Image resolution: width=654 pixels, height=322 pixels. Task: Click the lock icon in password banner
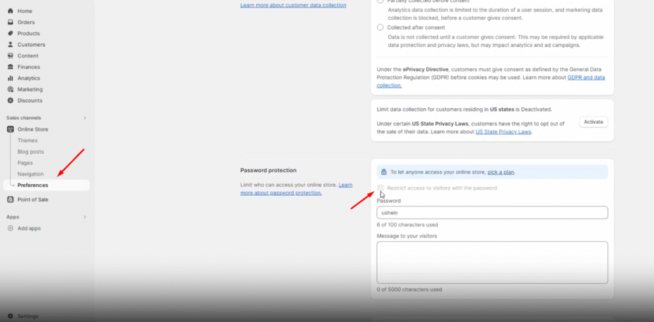click(x=384, y=172)
